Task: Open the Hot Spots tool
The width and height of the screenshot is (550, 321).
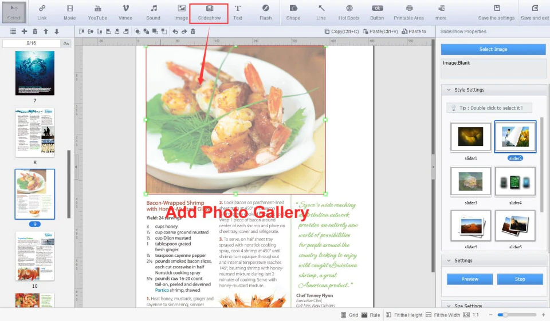Action: [x=349, y=13]
